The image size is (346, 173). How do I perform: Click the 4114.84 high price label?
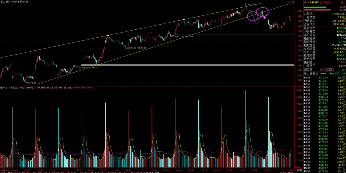tap(251, 4)
